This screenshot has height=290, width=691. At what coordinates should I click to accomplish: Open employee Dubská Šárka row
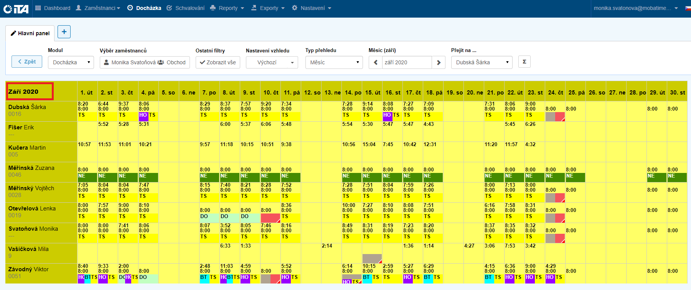point(27,107)
